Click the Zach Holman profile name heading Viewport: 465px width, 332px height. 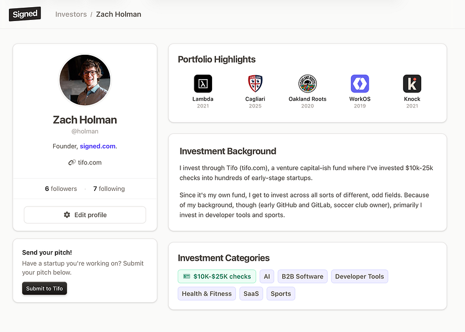pos(85,120)
